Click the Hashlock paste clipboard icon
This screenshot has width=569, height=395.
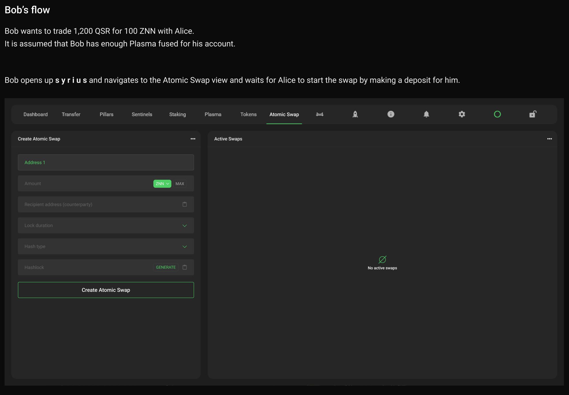(x=185, y=267)
